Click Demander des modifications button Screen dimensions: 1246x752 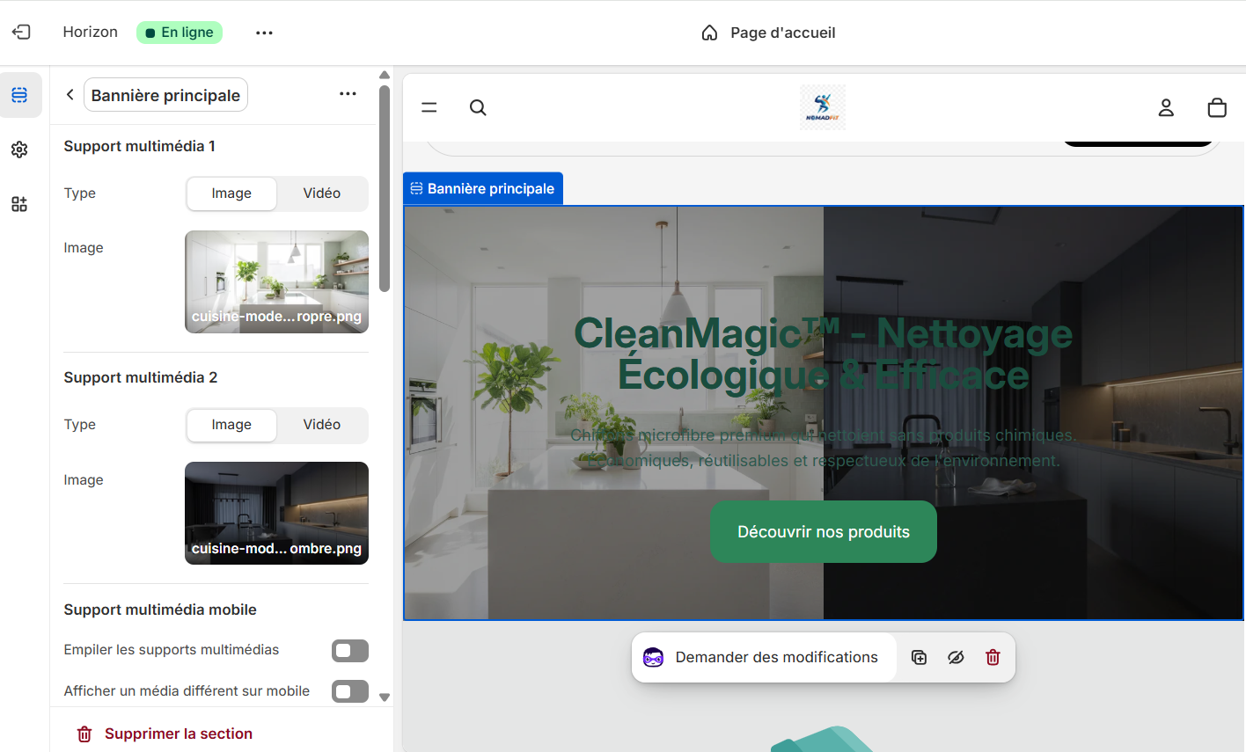[x=764, y=657]
